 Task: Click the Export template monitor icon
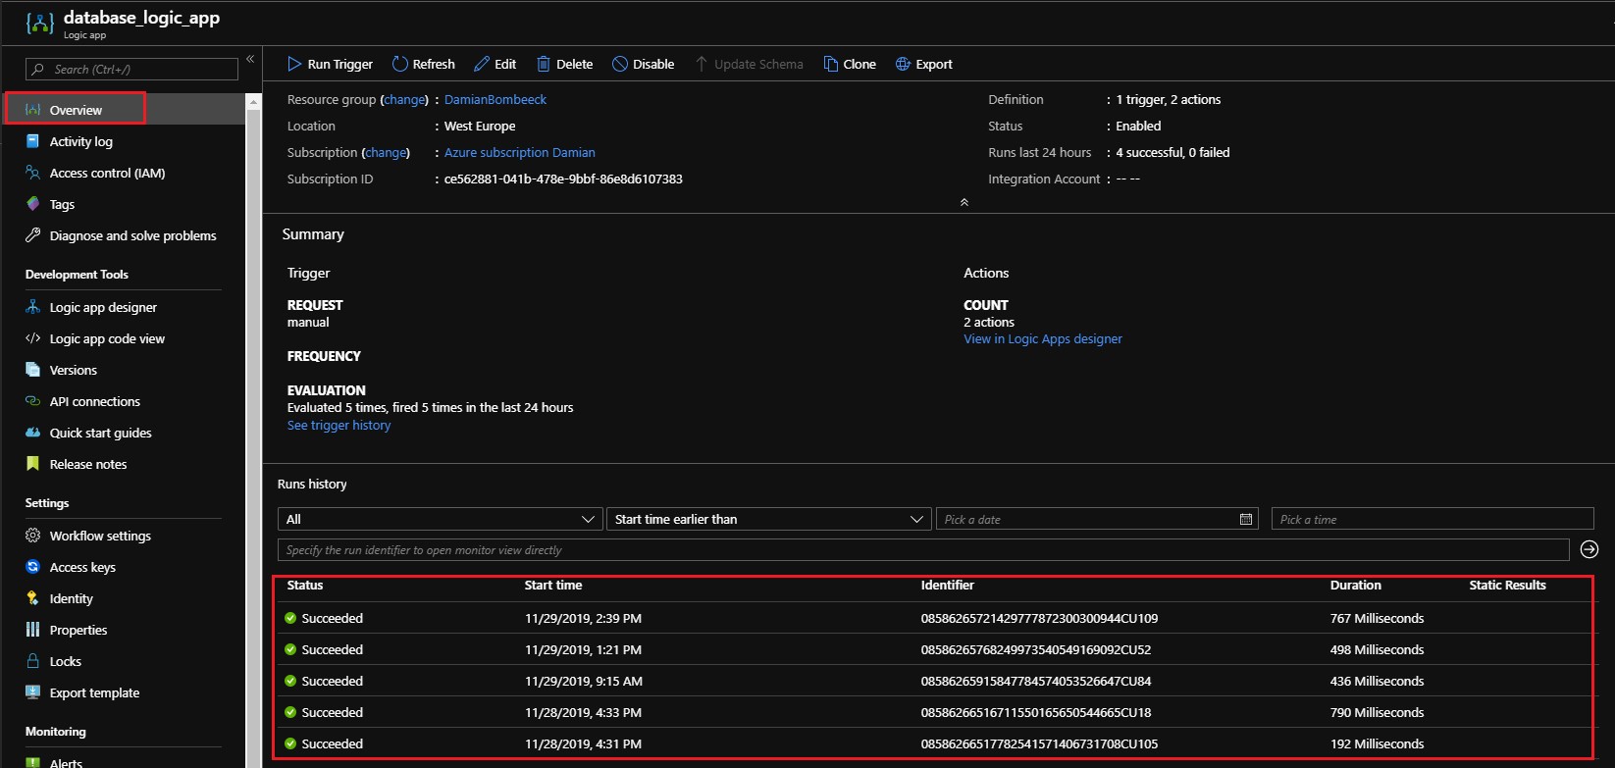32,692
